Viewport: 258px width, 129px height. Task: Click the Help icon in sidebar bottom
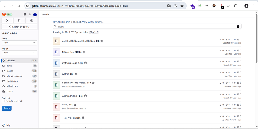point(4,125)
